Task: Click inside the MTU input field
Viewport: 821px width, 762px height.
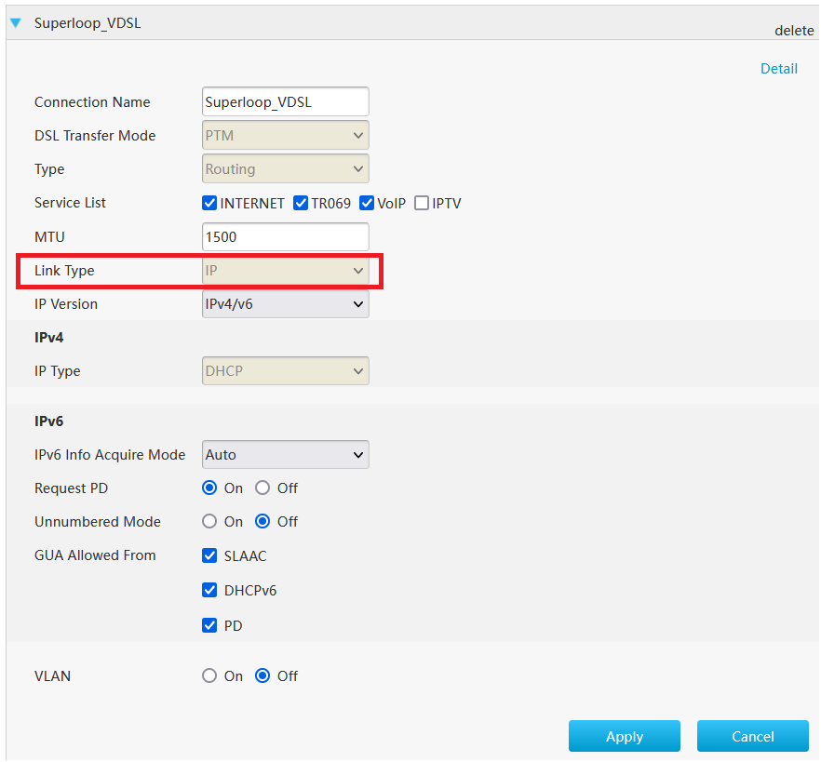Action: point(285,236)
